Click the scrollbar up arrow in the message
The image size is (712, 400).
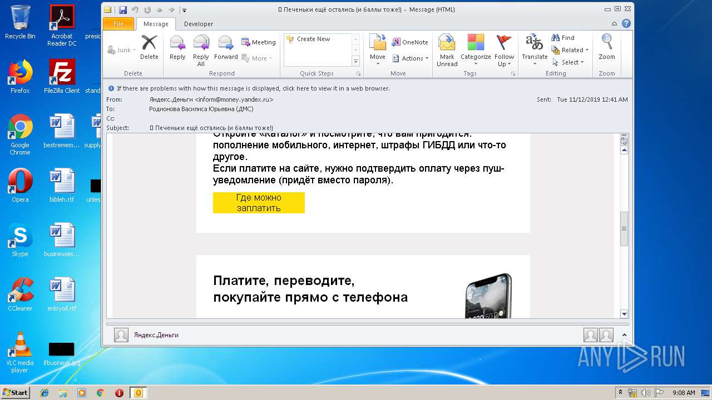click(624, 149)
